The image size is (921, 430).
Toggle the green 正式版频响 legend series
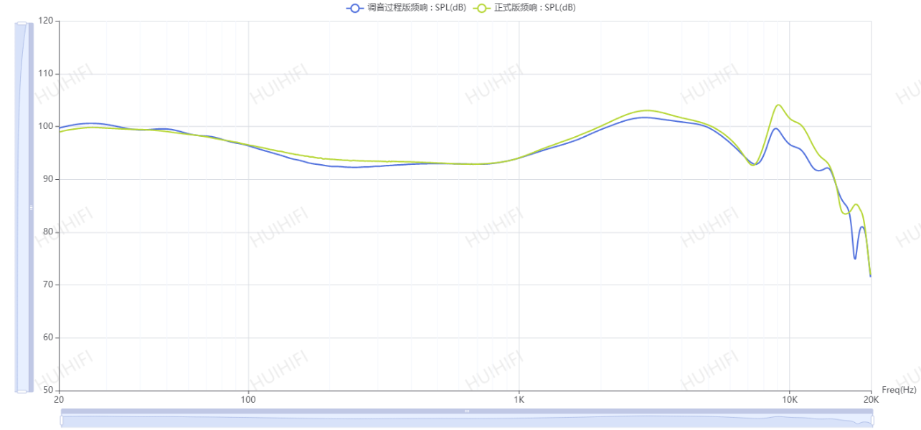coord(524,8)
